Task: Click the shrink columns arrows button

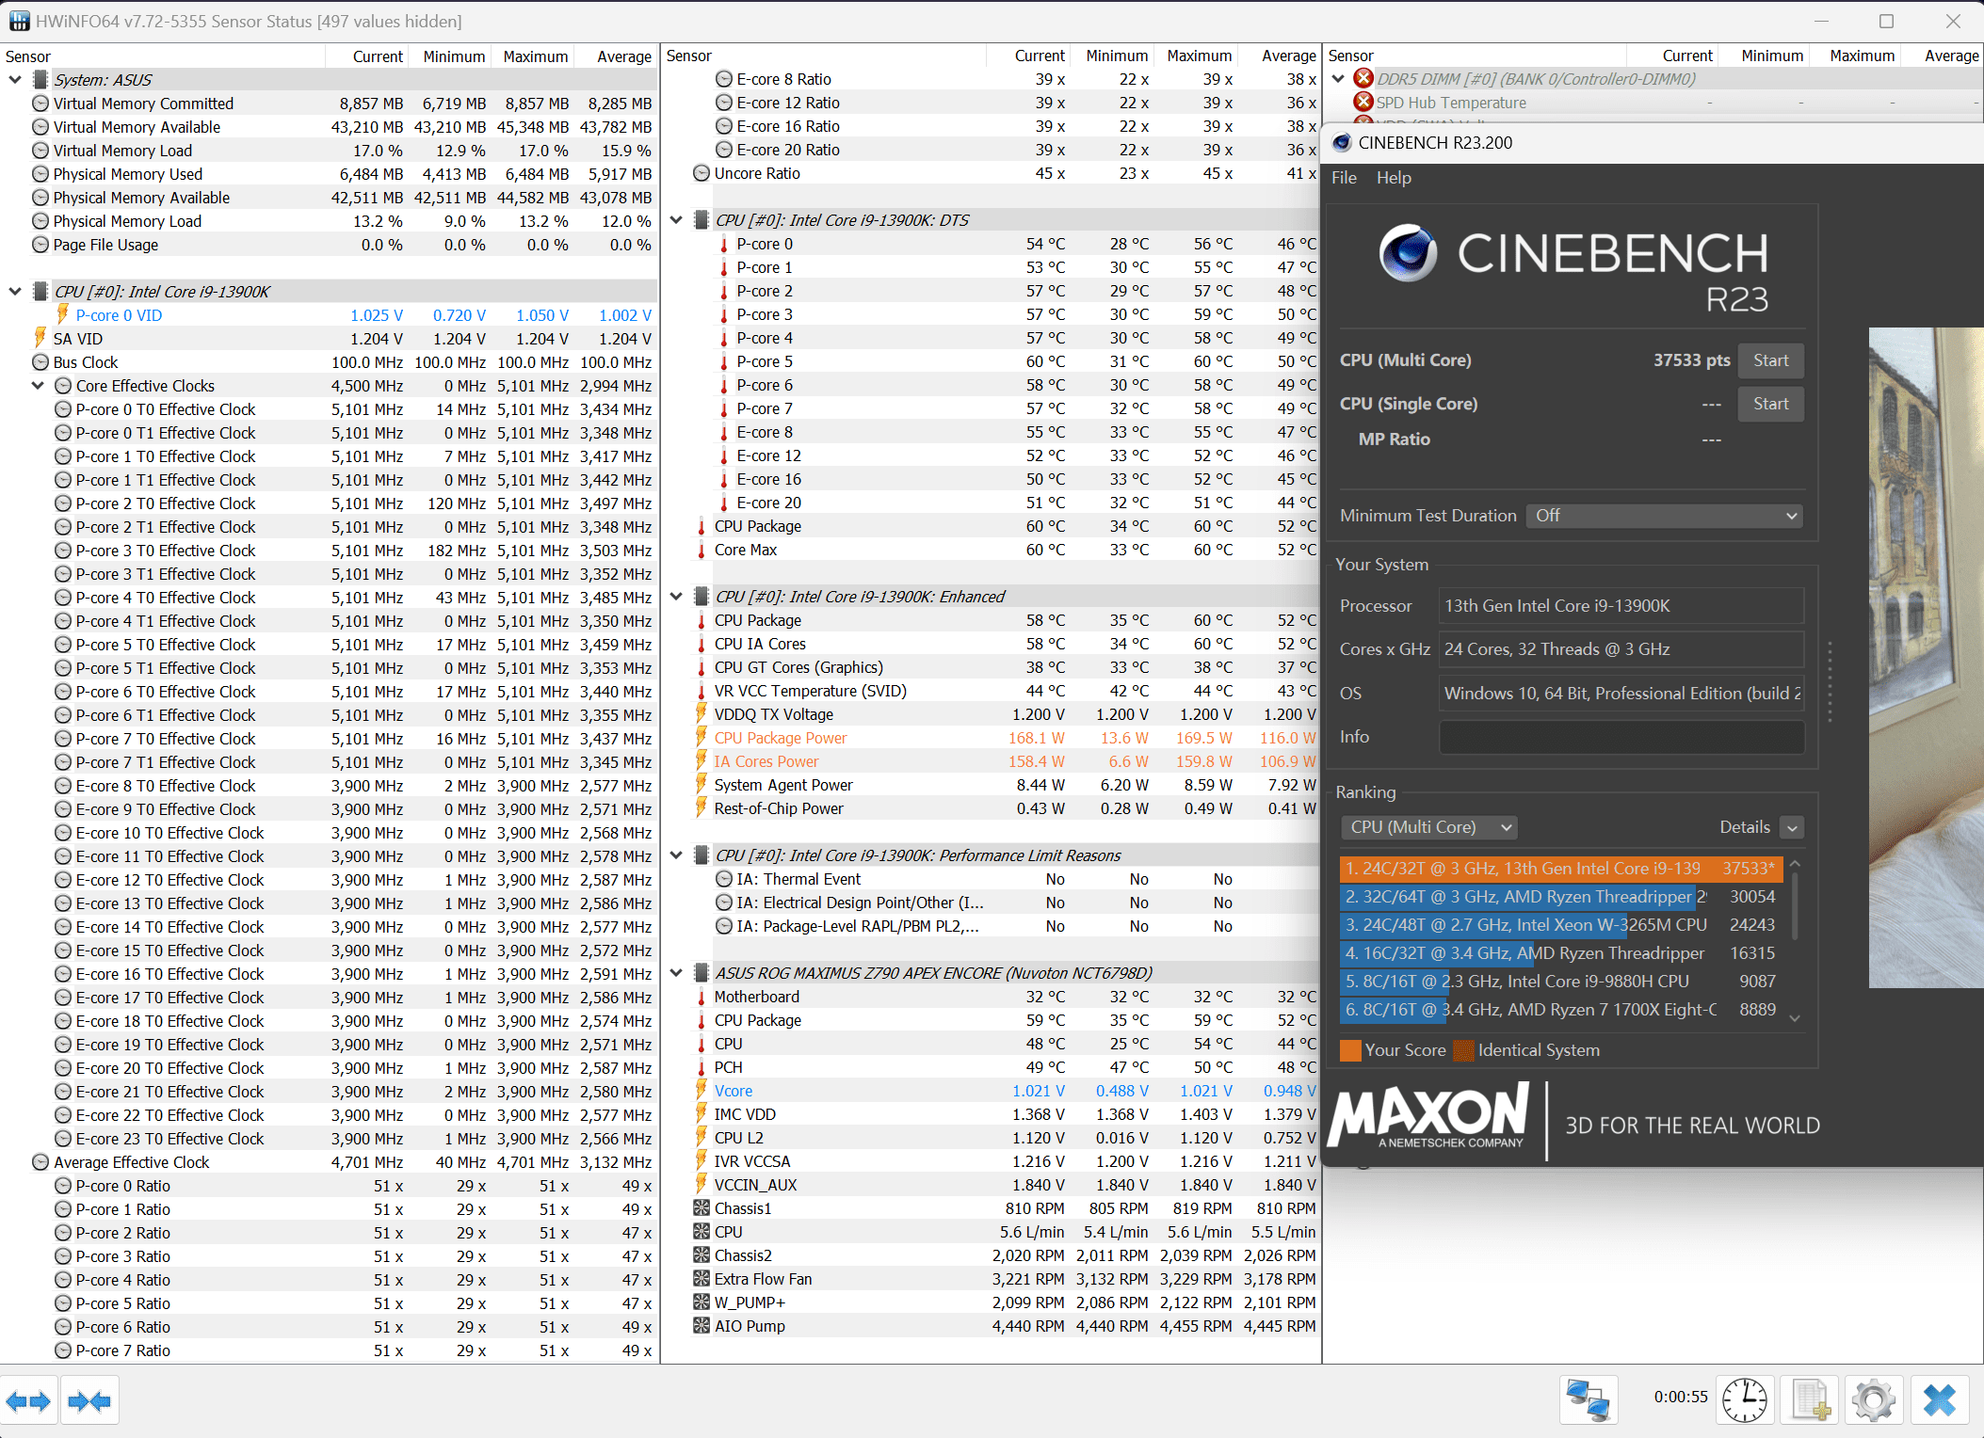Action: (x=89, y=1401)
